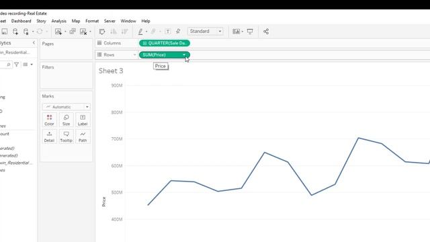
Task: Open the Size marks card
Action: point(66,120)
